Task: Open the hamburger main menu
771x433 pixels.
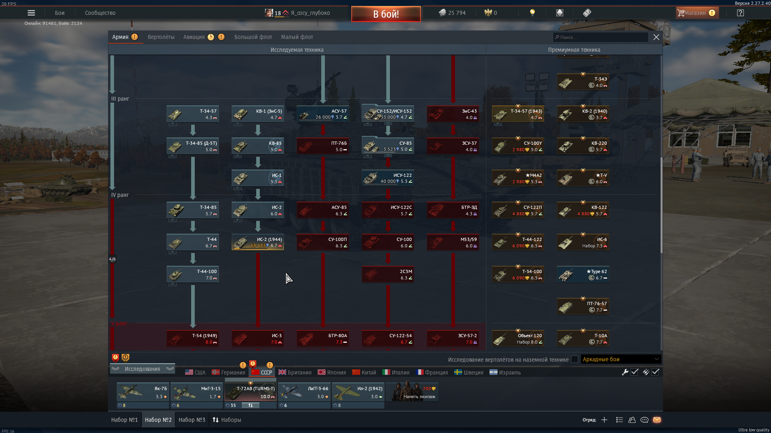Action: [31, 13]
